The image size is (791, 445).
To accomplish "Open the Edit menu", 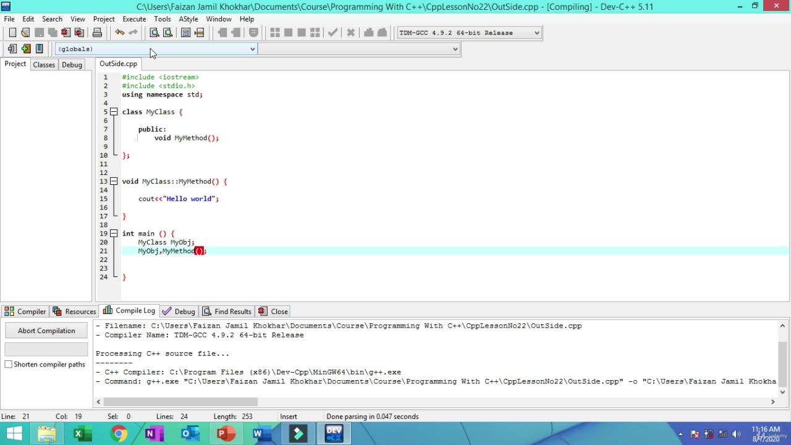I will click(x=28, y=19).
